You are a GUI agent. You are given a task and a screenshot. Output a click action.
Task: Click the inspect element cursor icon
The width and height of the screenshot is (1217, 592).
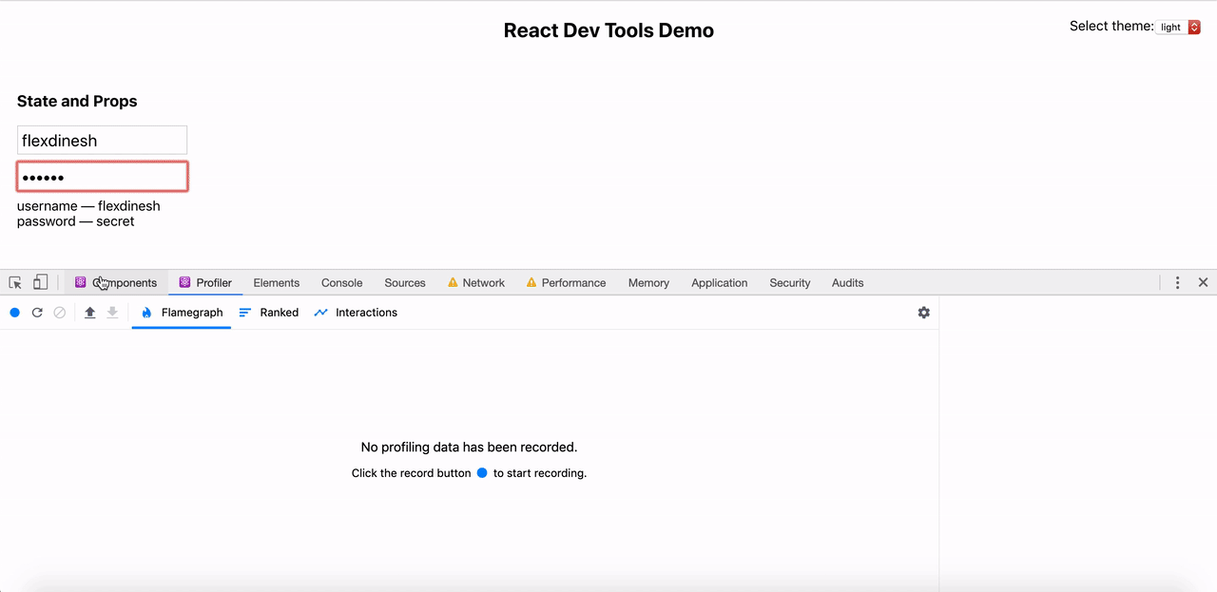pos(15,282)
